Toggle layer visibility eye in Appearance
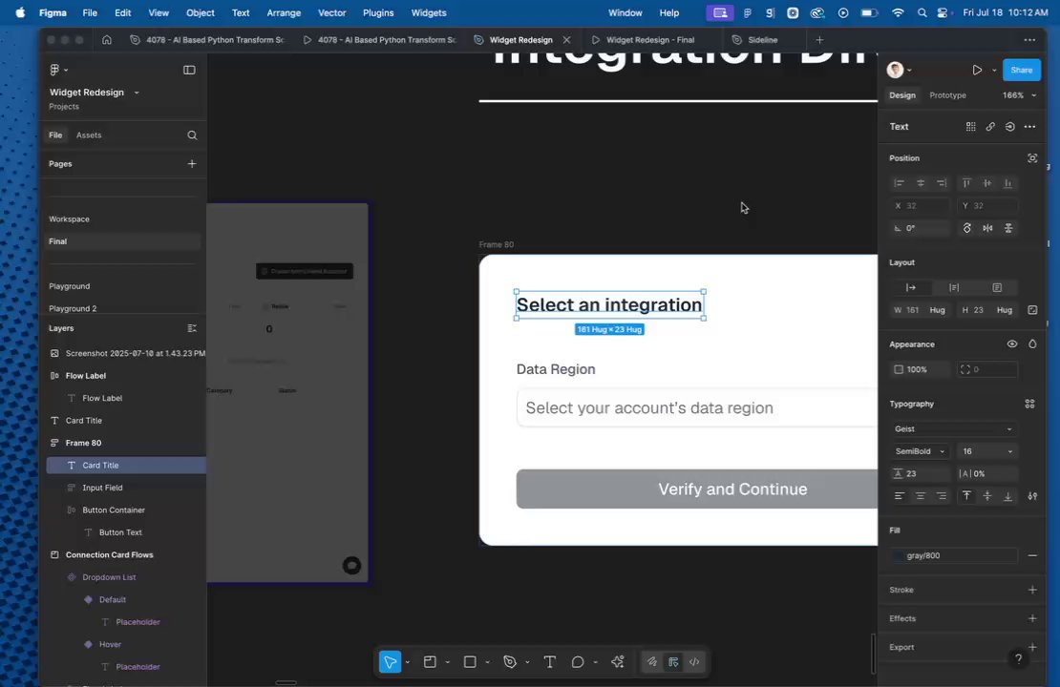Screen dimensions: 1060x687 pos(1012,343)
